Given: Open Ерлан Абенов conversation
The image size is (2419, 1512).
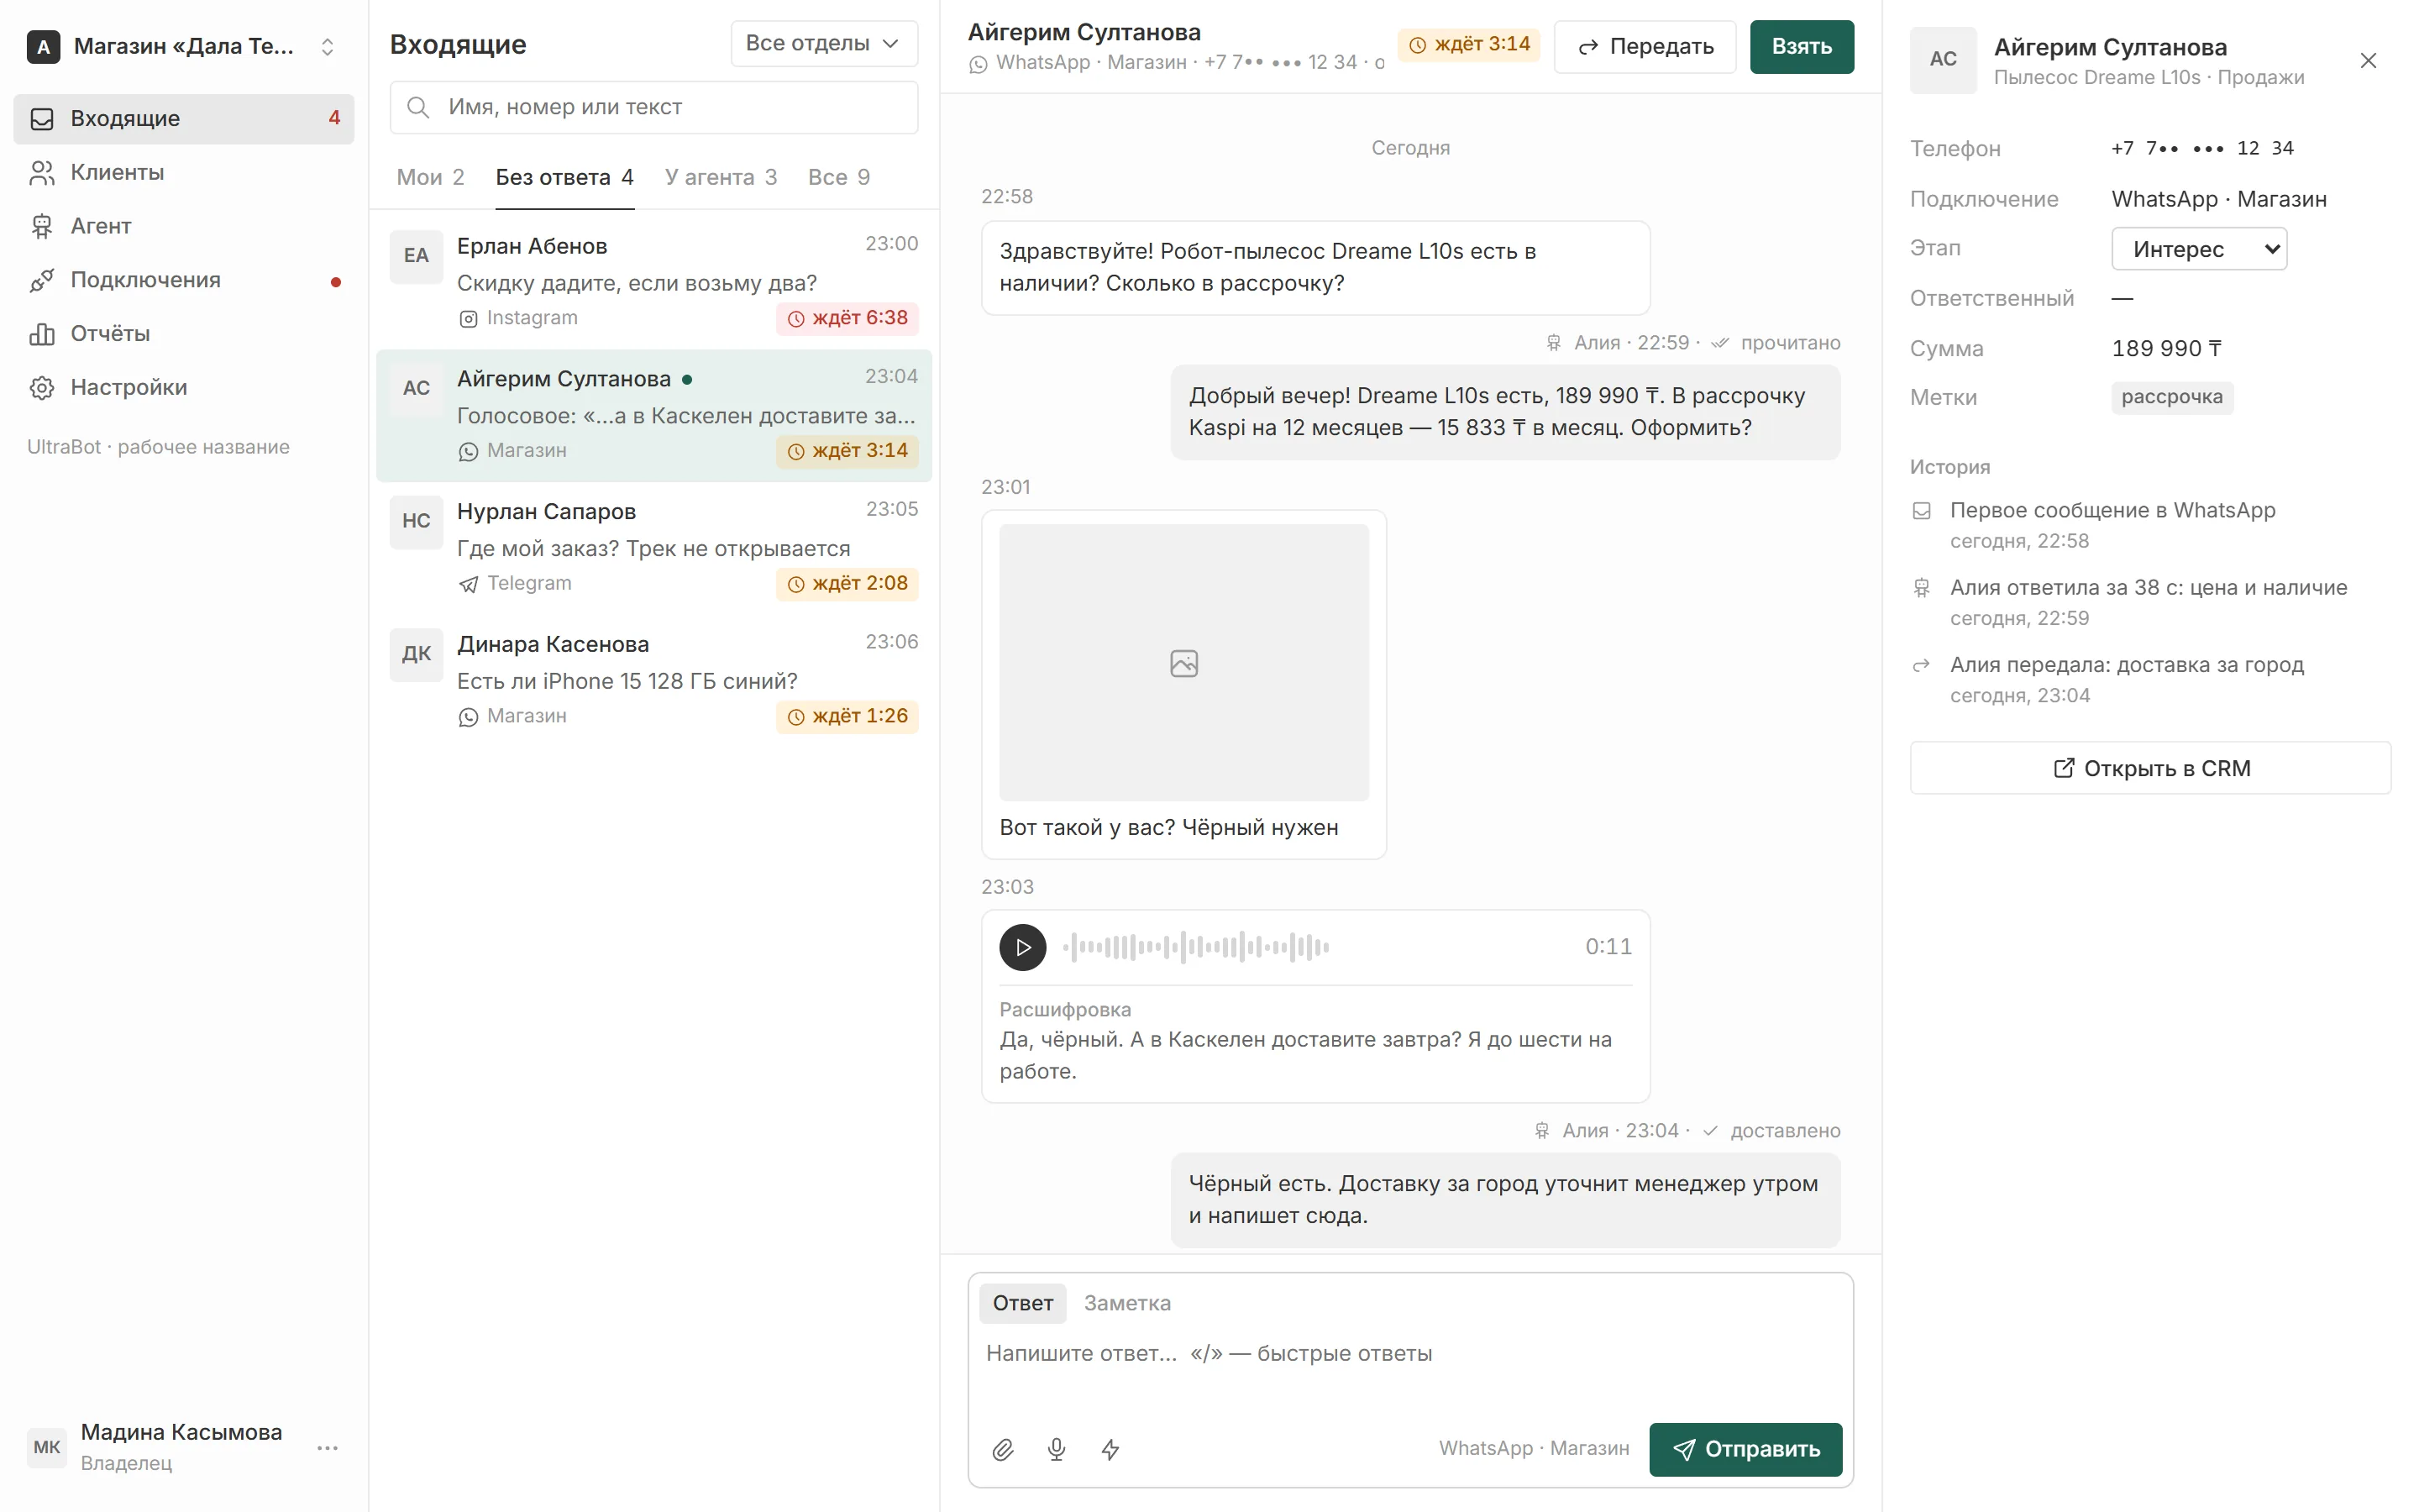Looking at the screenshot, I should tap(653, 283).
